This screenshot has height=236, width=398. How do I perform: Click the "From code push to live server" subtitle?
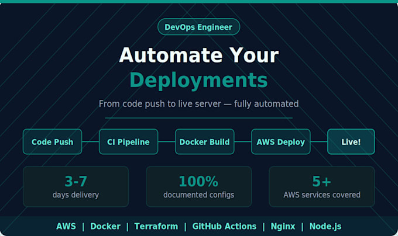tap(199, 104)
